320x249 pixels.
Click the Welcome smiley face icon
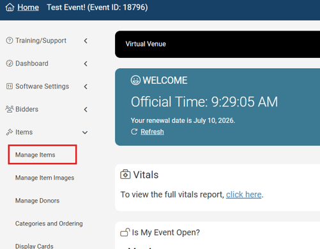pos(135,80)
